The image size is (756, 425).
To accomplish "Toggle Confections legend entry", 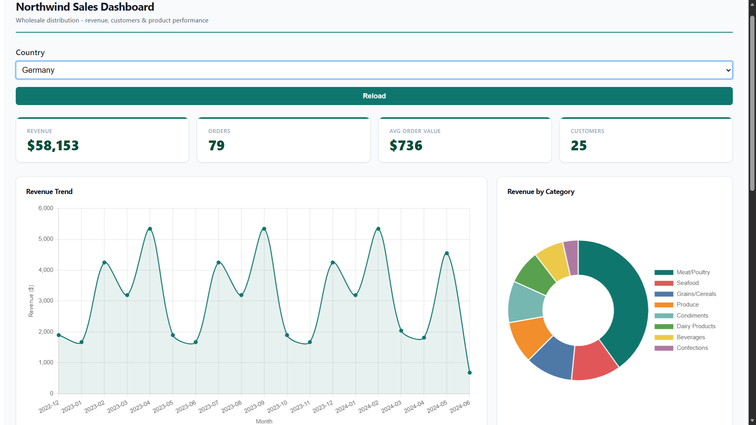I will (x=692, y=348).
